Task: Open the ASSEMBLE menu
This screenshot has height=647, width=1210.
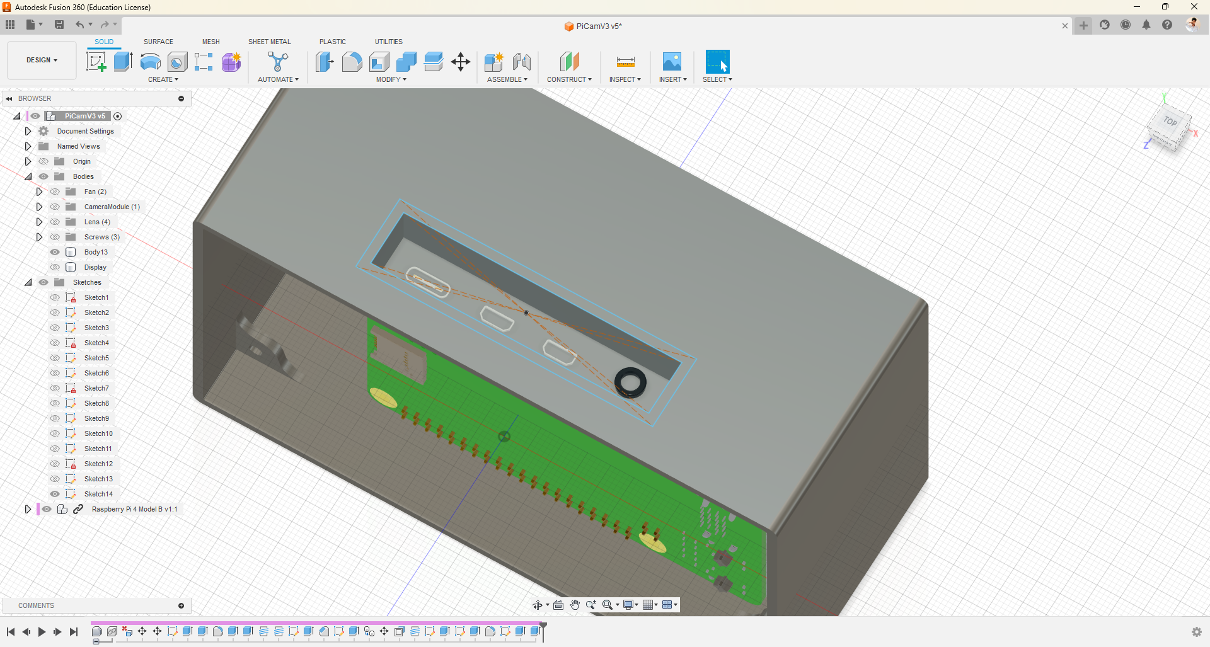Action: pyautogui.click(x=507, y=79)
